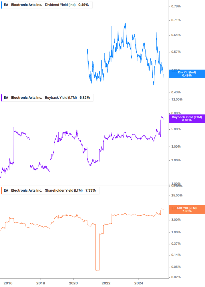Click the 0.14% tick on shareholder yield axis

(176, 255)
